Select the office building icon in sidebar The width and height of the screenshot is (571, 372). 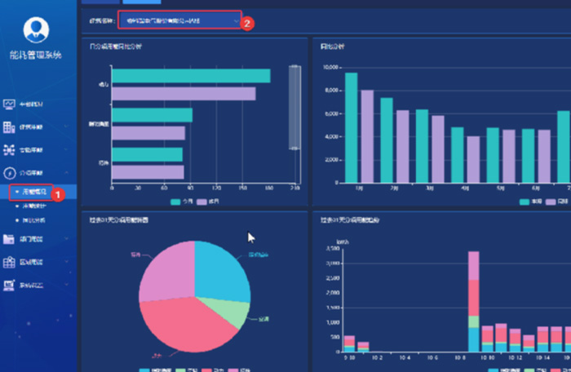9,127
